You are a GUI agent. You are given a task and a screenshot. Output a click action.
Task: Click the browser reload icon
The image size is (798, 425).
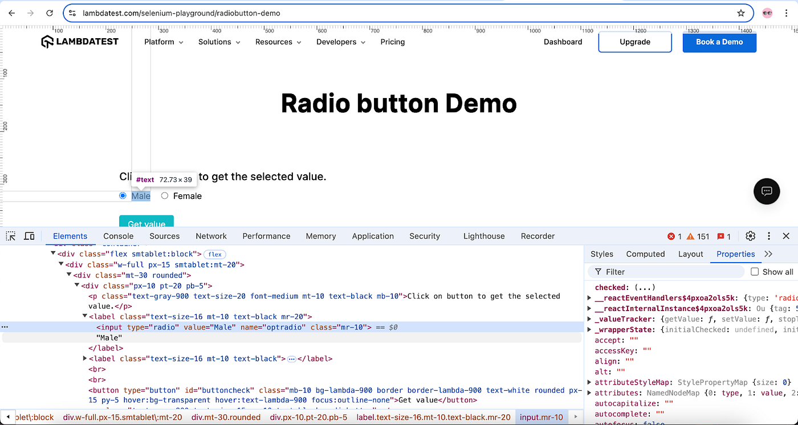(x=50, y=13)
